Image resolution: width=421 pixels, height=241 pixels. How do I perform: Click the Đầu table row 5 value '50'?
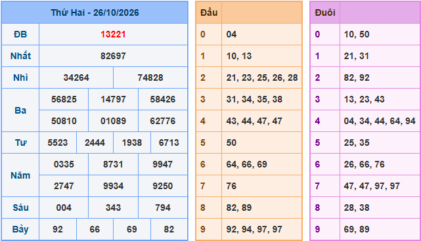click(x=231, y=142)
